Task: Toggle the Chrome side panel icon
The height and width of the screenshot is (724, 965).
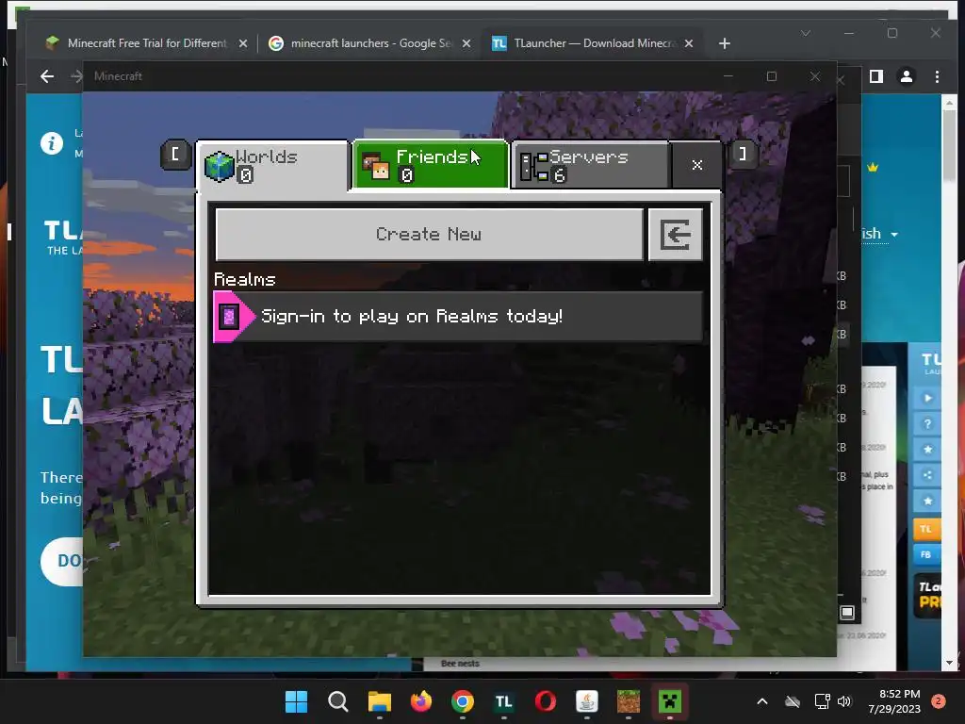Action: pyautogui.click(x=876, y=76)
